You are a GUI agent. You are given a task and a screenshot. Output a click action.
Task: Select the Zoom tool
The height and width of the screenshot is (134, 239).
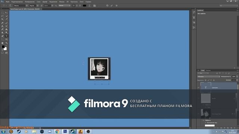6,43
